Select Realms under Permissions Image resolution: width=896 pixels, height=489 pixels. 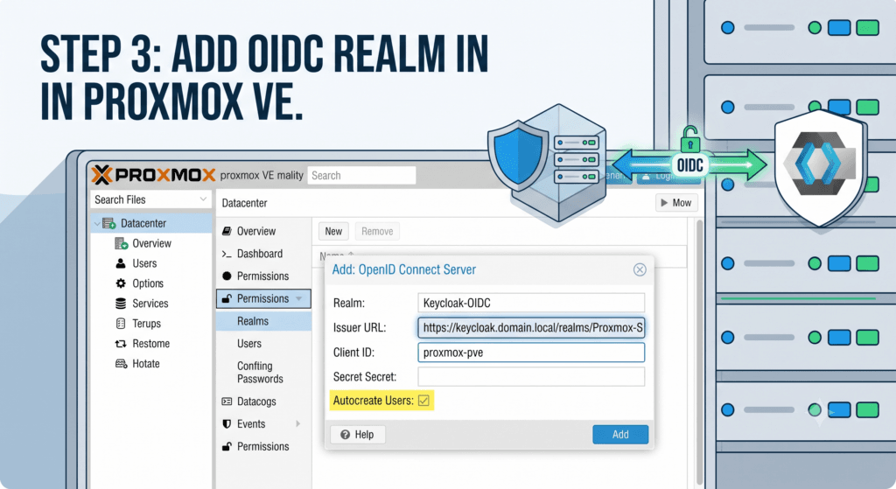click(x=263, y=321)
